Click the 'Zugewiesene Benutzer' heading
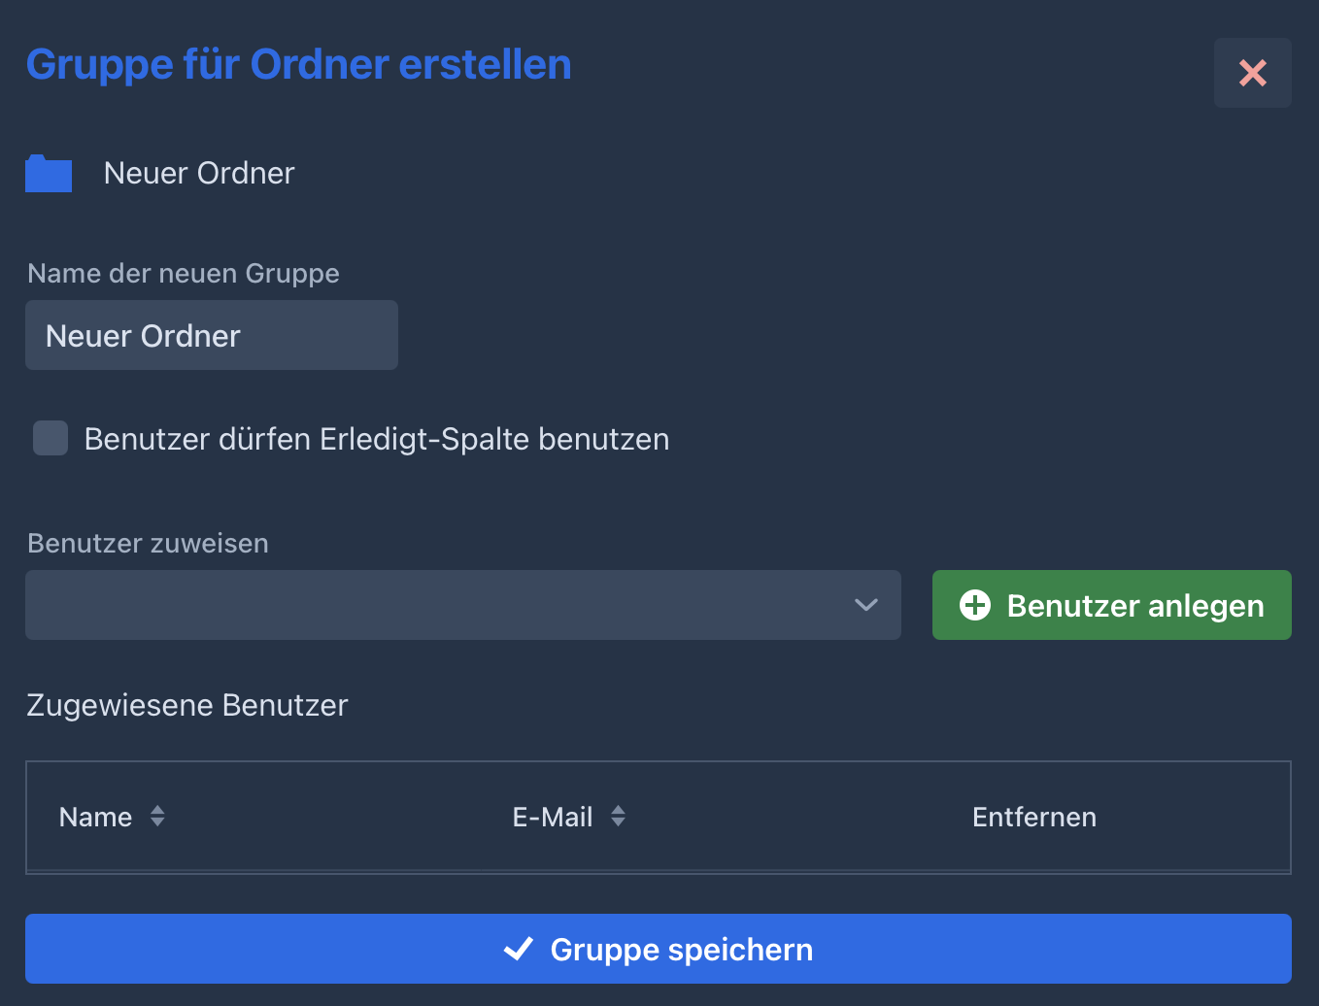 point(186,705)
